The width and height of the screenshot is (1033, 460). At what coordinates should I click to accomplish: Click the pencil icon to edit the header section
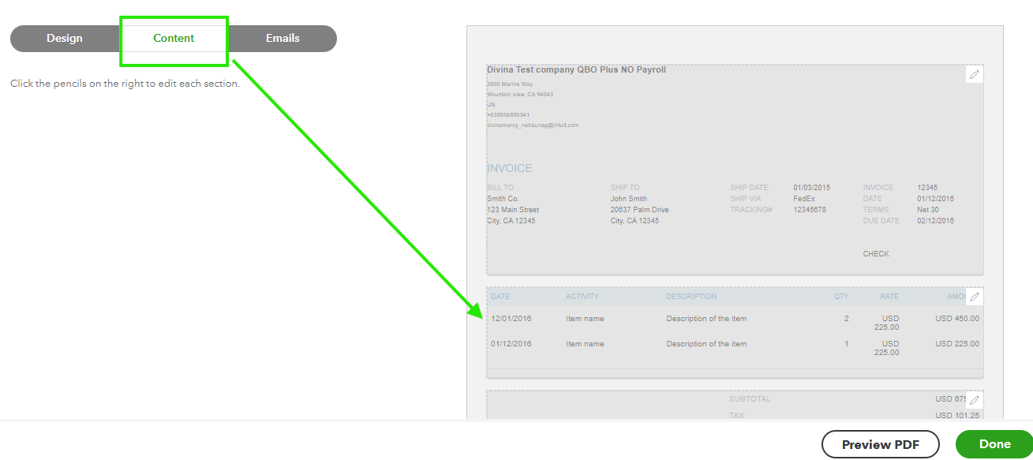[x=974, y=73]
